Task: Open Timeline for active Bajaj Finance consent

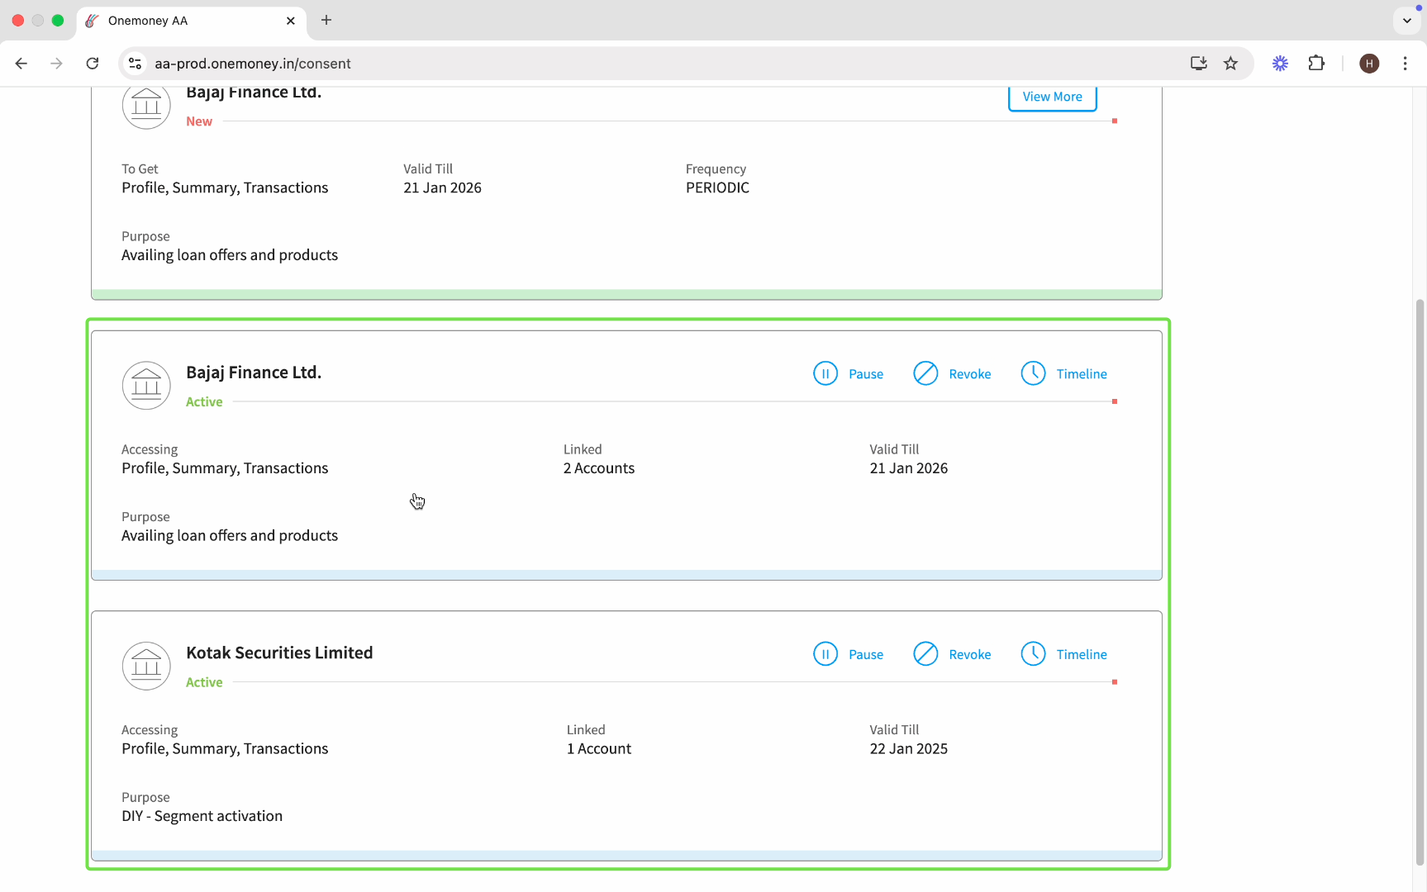Action: click(1063, 373)
